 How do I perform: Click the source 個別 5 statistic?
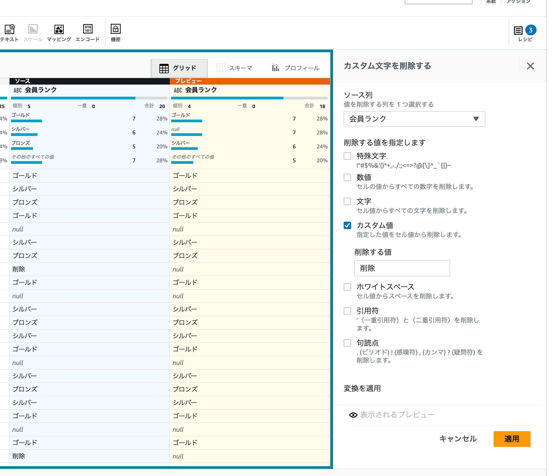pos(21,106)
